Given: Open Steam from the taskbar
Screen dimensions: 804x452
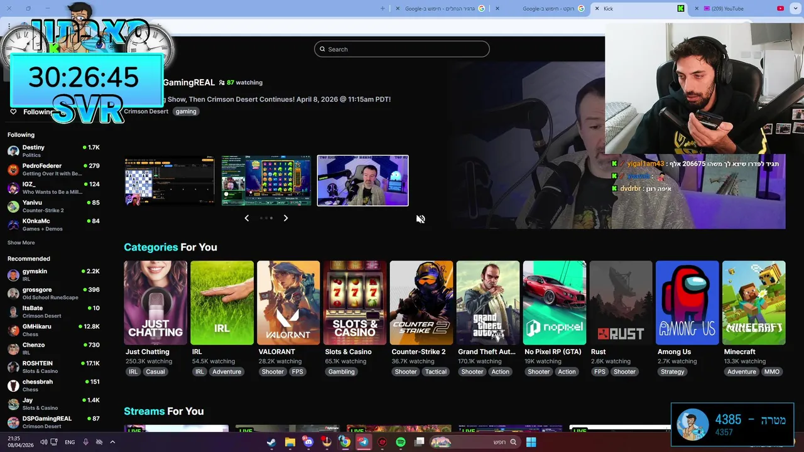Looking at the screenshot, I should click(x=271, y=442).
